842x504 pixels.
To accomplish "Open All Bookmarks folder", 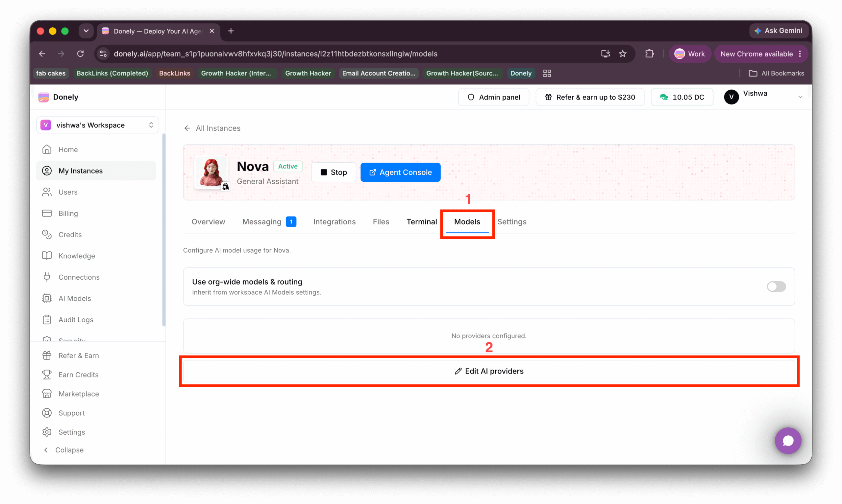I will click(776, 73).
